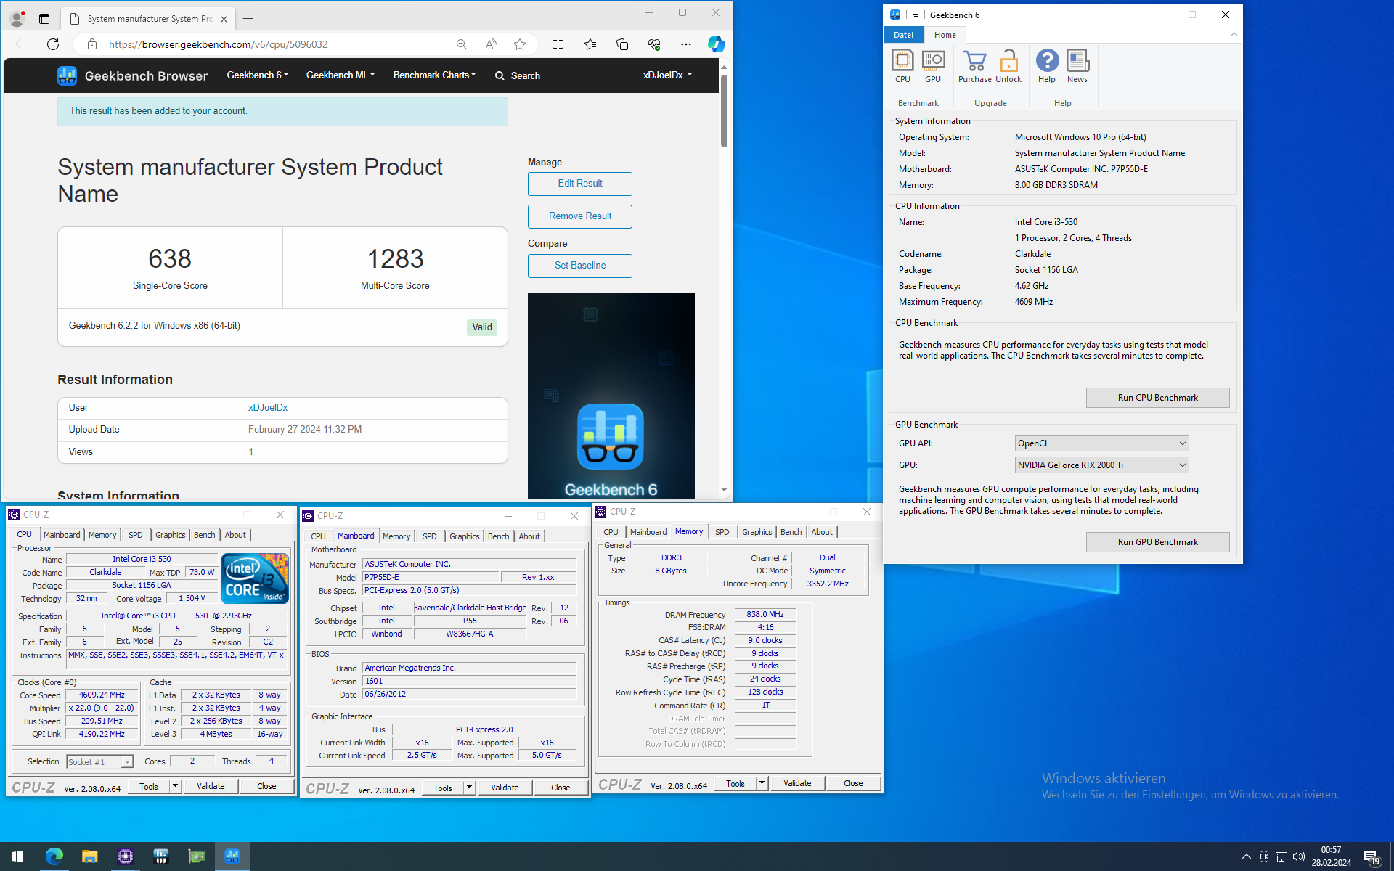Open tab actions menu icon in Edge

click(x=44, y=19)
